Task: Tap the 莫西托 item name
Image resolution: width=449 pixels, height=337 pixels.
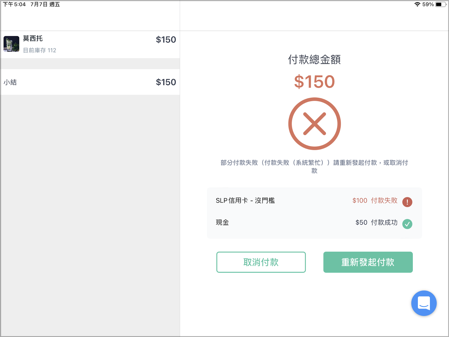Action: click(33, 38)
